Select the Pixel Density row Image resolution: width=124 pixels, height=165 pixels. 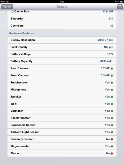(62, 47)
